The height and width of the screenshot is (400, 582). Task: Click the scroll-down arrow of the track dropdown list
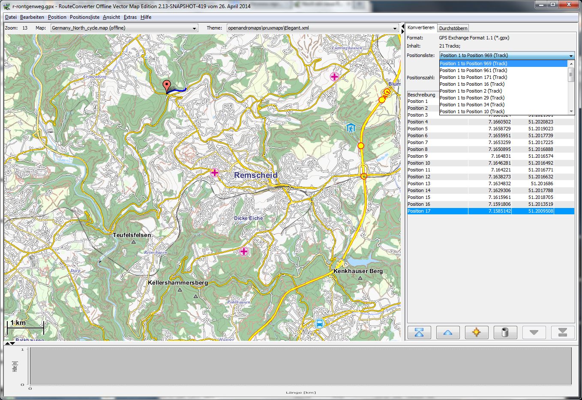click(x=571, y=111)
